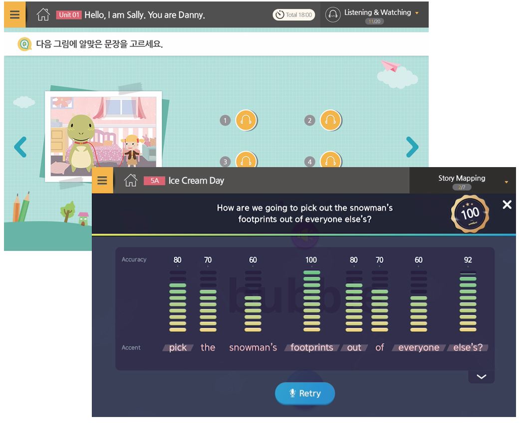Play audio for answer choice 3
Image resolution: width=522 pixels, height=423 pixels.
click(246, 160)
